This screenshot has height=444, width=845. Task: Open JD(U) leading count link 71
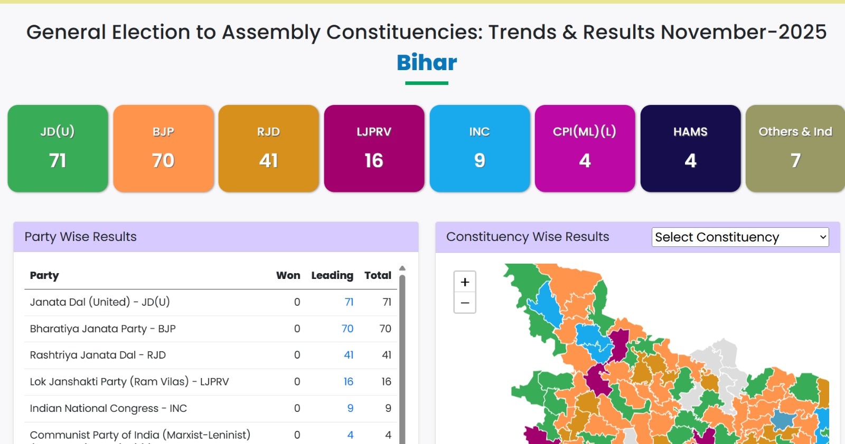pos(349,302)
